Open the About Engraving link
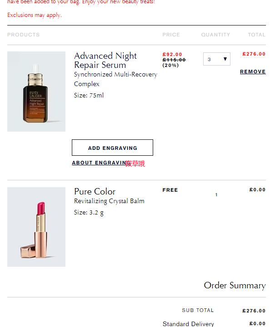The height and width of the screenshot is (327, 270). (x=101, y=163)
